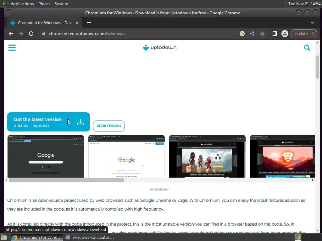Open the Assassin's Creed screenshot thumbnail
The height and width of the screenshot is (241, 322).
pyautogui.click(x=207, y=156)
